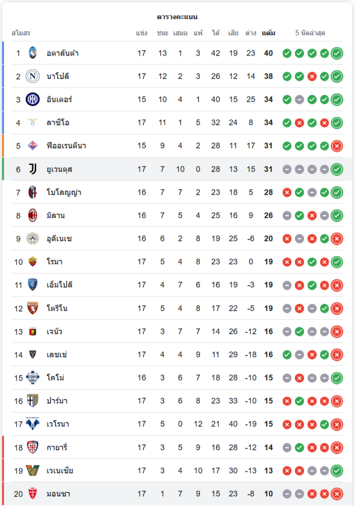Viewport: 355px width, 506px height.
Task: Click the Inter club crest icon
Action: (33, 100)
